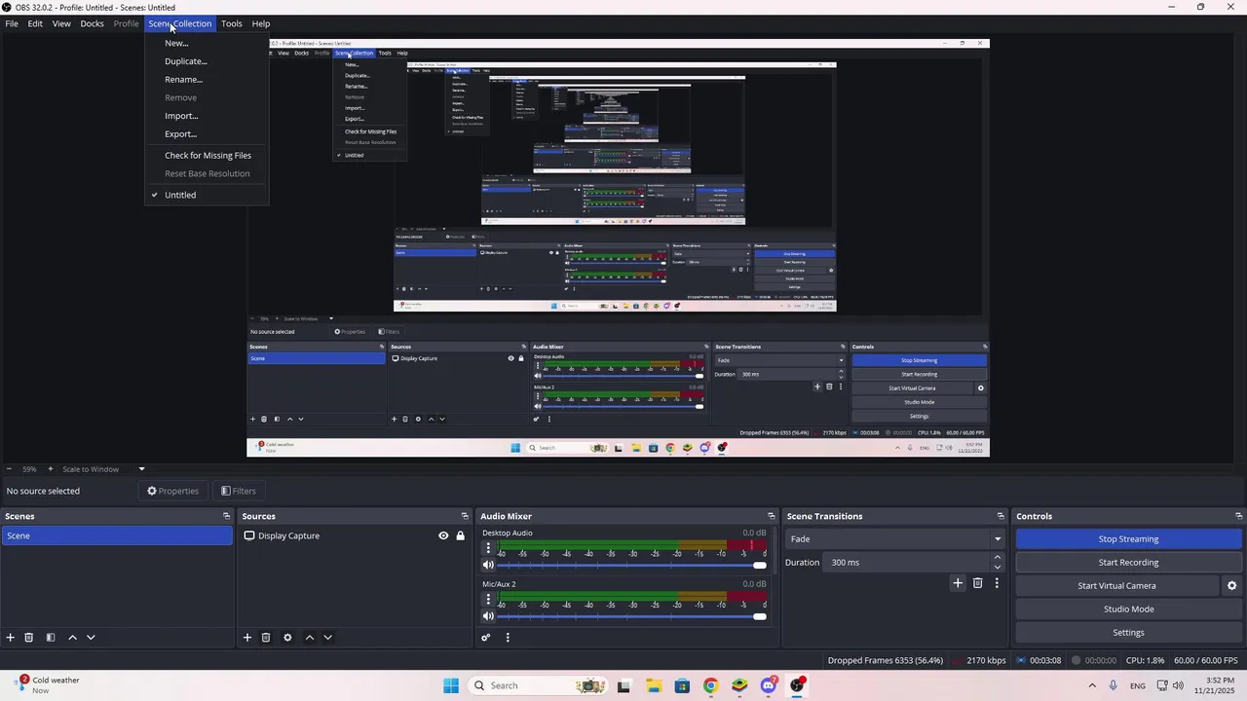The image size is (1247, 701).
Task: Float the Scenes dock via popout icon
Action: (226, 516)
